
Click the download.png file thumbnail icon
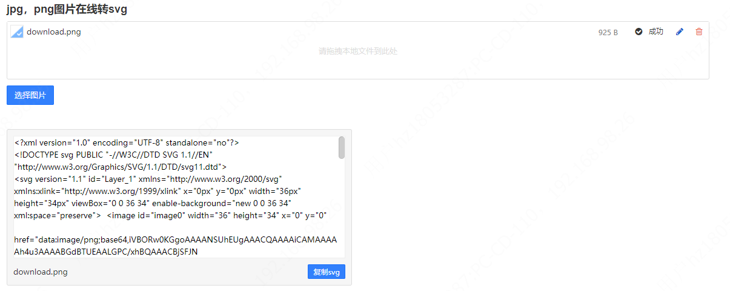pyautogui.click(x=17, y=32)
